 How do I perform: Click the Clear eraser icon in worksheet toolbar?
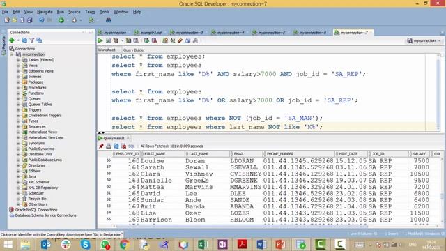click(x=180, y=40)
